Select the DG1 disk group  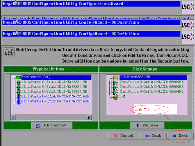click(122, 96)
